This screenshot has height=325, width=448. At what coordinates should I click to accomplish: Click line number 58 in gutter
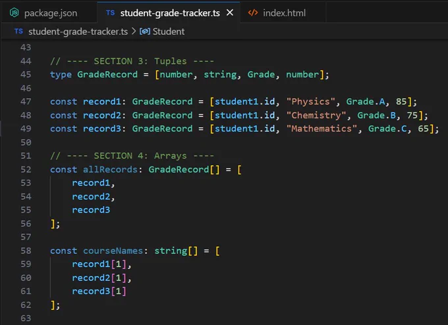[26, 251]
